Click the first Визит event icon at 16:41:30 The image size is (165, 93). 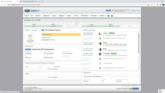pyautogui.click(x=100, y=44)
